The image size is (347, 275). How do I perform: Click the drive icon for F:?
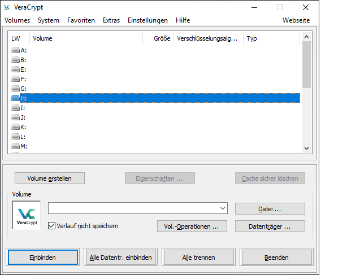tap(15, 79)
